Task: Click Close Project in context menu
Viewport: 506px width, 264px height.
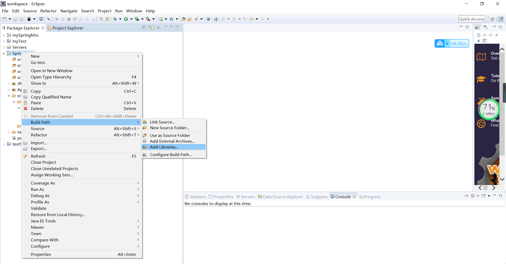Action: point(82,162)
